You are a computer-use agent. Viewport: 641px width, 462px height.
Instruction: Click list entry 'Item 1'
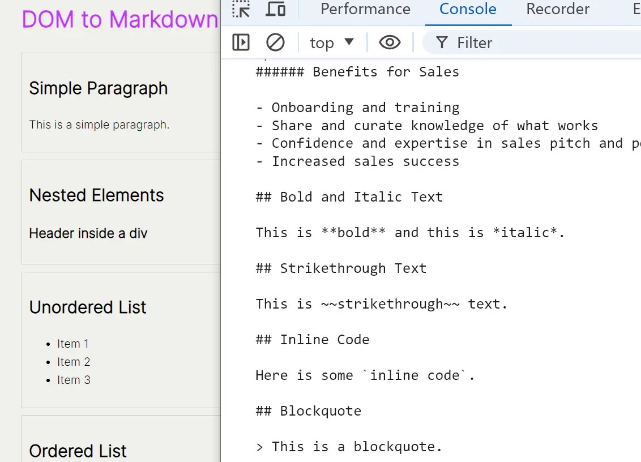[73, 344]
